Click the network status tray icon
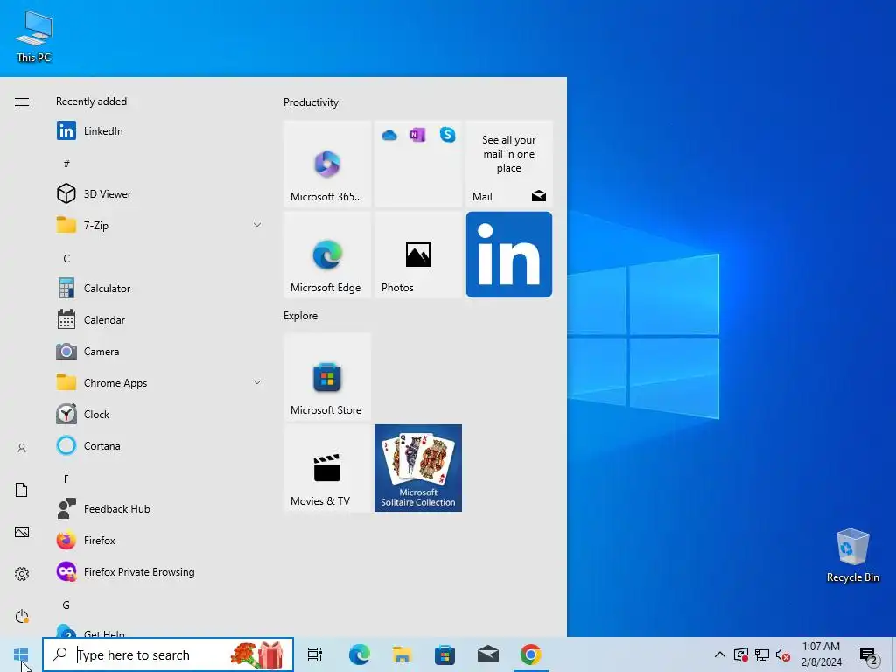The width and height of the screenshot is (896, 672). tap(762, 654)
